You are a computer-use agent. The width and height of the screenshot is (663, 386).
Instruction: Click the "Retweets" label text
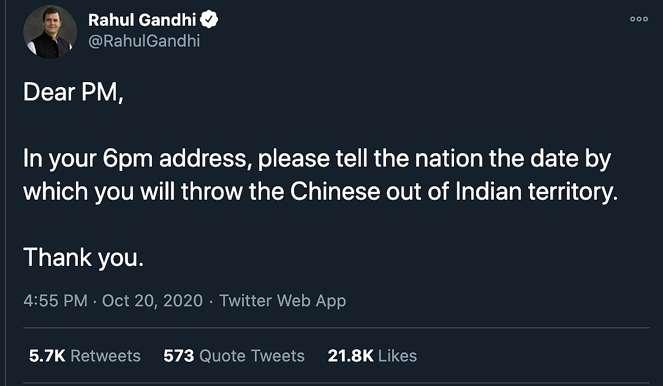[x=105, y=355]
